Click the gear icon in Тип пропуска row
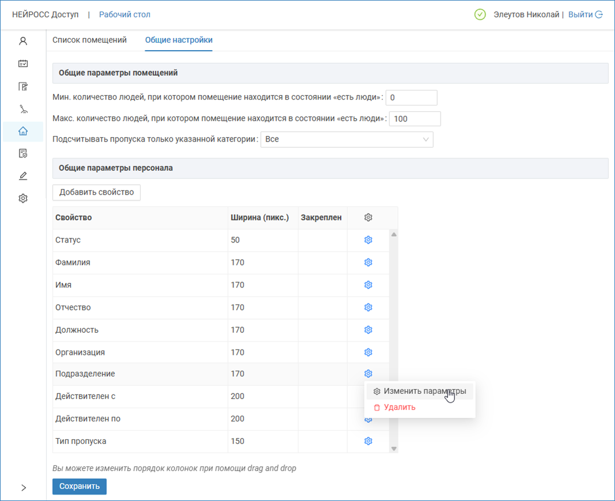The height and width of the screenshot is (501, 615). (x=369, y=441)
